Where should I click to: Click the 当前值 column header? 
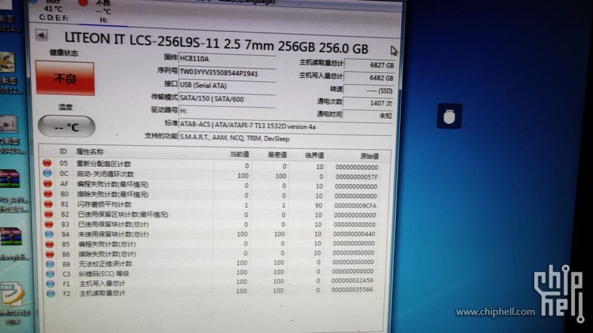tap(239, 155)
